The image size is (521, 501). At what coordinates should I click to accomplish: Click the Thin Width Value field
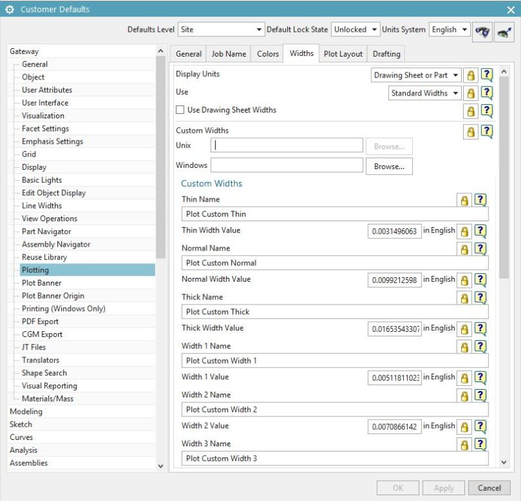point(395,232)
